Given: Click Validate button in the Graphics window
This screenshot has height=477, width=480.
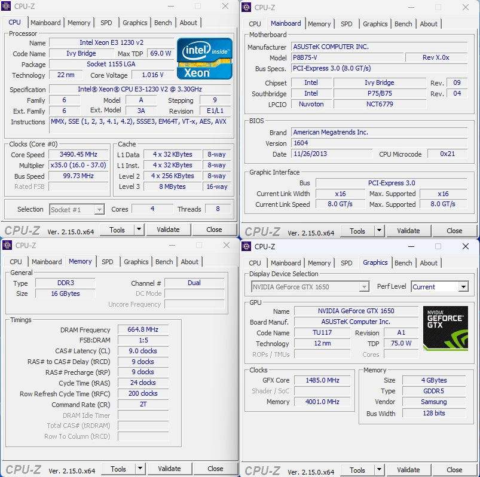Looking at the screenshot, I should pyautogui.click(x=408, y=470).
